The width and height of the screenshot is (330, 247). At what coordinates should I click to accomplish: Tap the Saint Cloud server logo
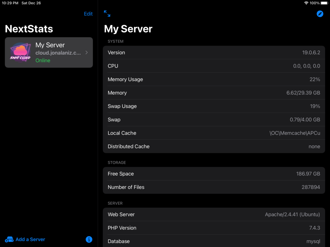pyautogui.click(x=20, y=52)
